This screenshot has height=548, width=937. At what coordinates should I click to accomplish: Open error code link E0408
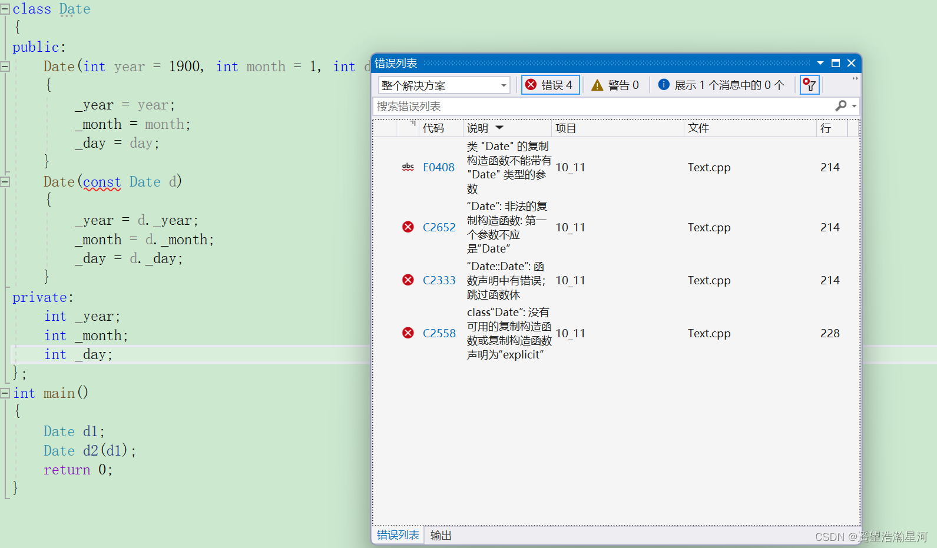(439, 168)
